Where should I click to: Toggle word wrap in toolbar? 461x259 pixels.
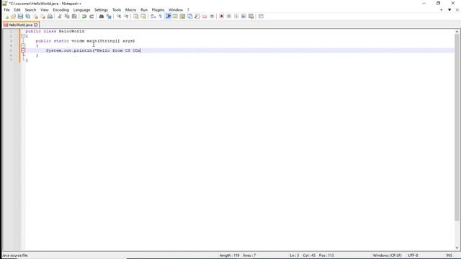(153, 17)
